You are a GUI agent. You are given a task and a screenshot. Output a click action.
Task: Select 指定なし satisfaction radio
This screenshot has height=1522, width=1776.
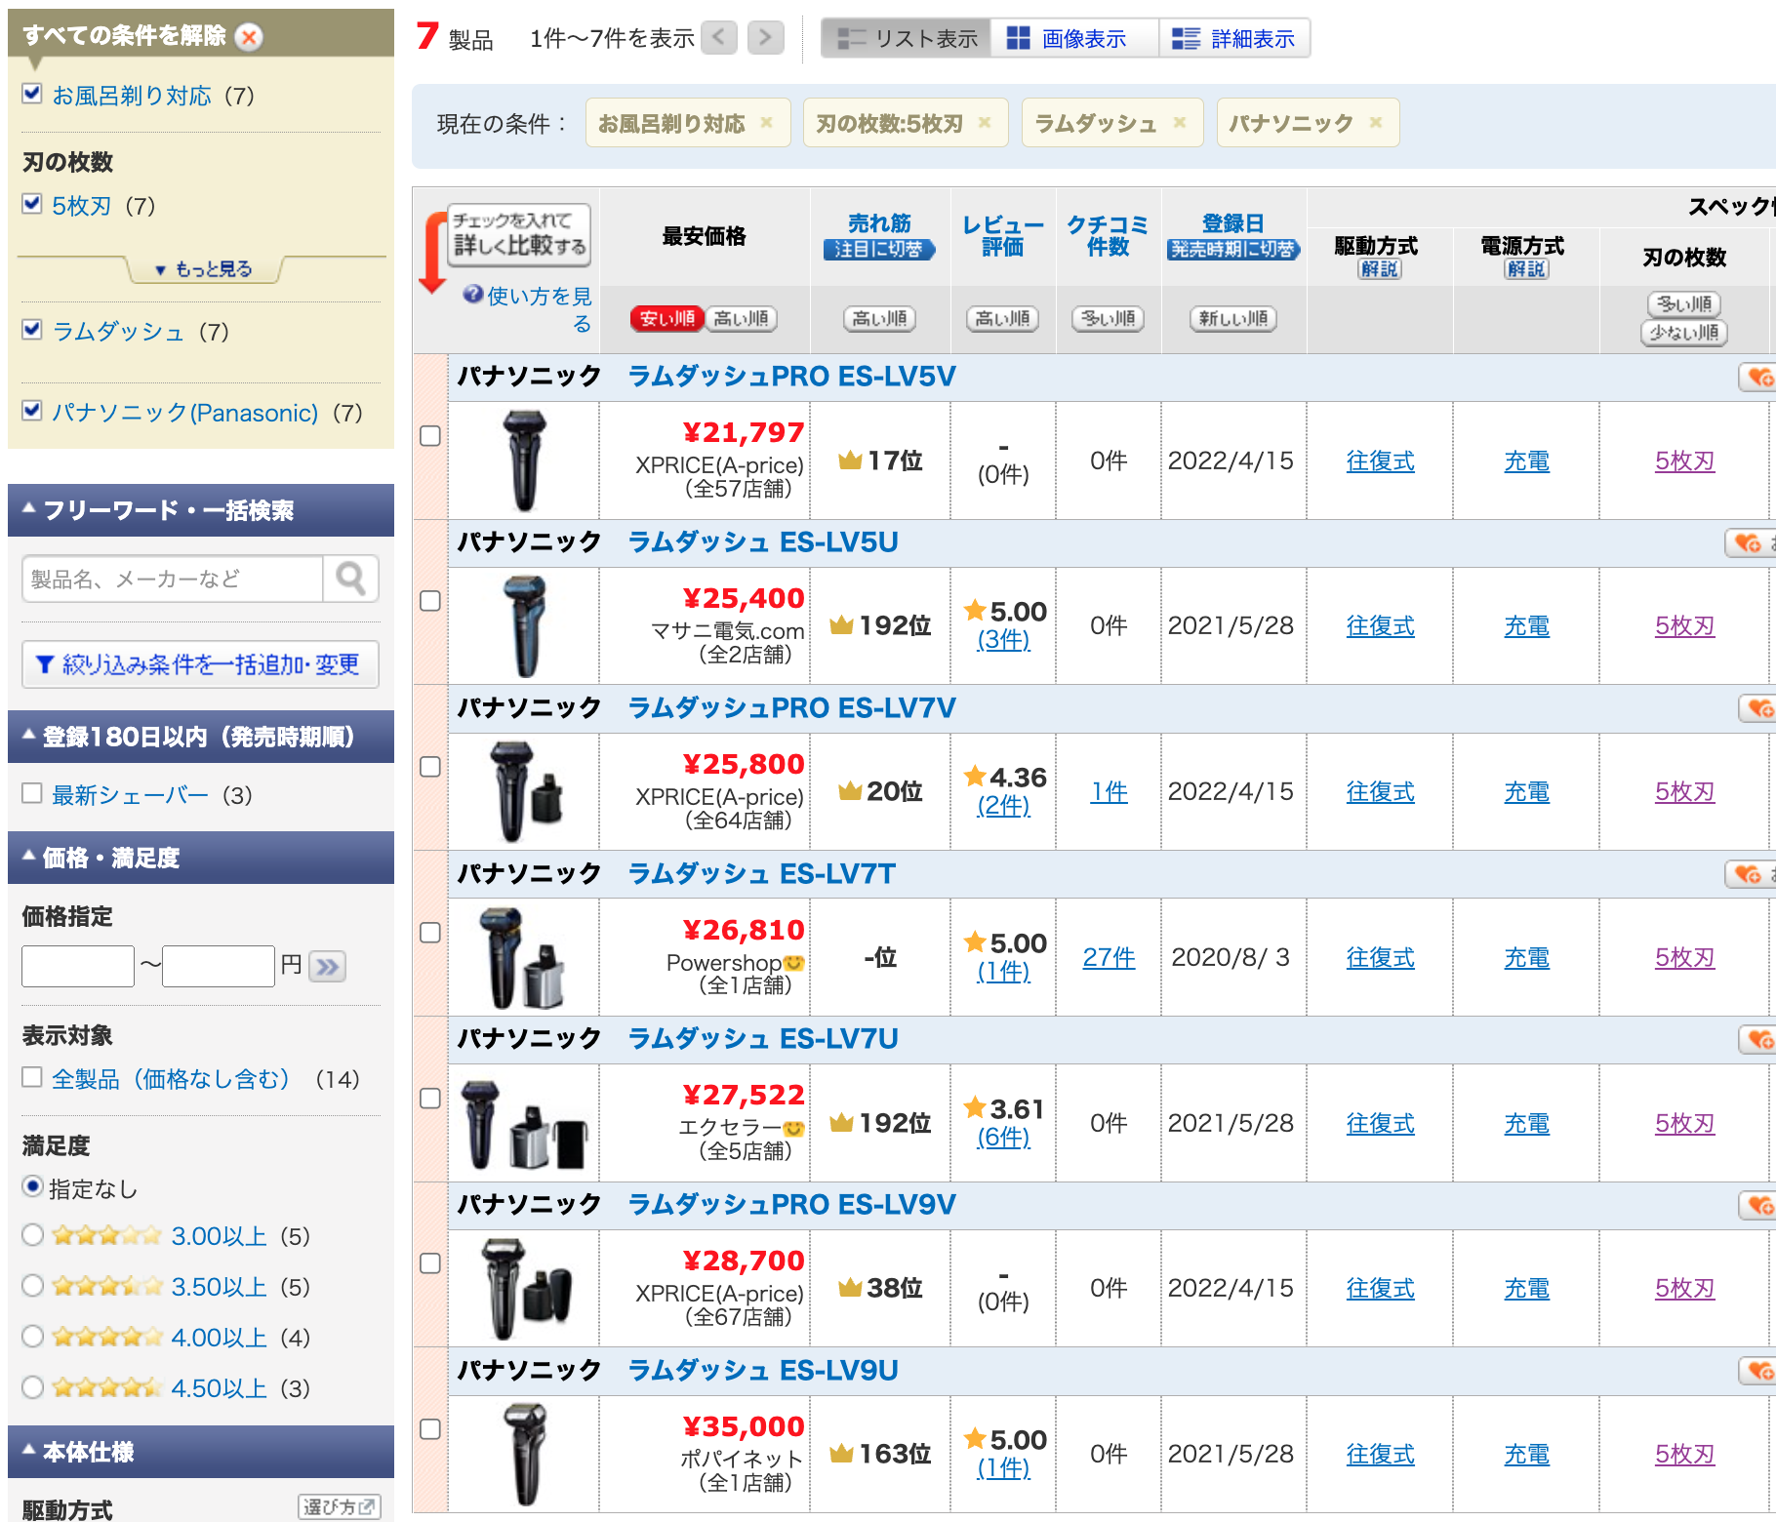pos(33,1186)
